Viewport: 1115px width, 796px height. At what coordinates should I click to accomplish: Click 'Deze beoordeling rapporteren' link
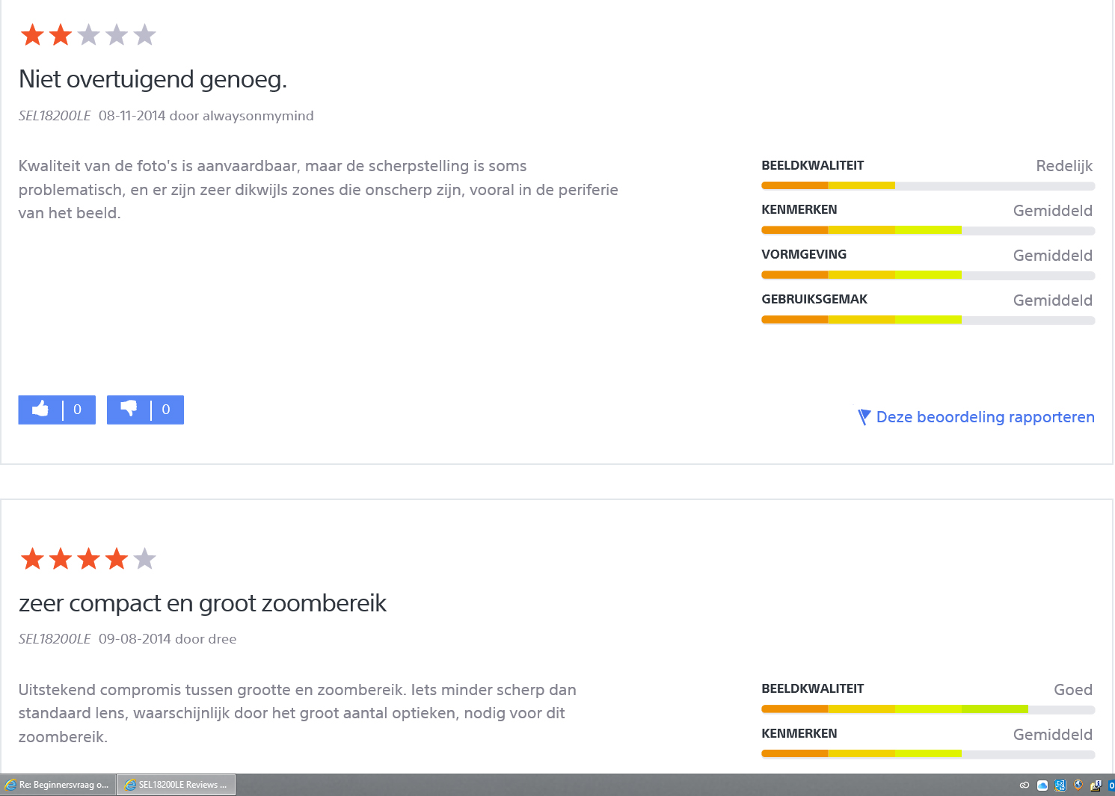click(x=985, y=417)
